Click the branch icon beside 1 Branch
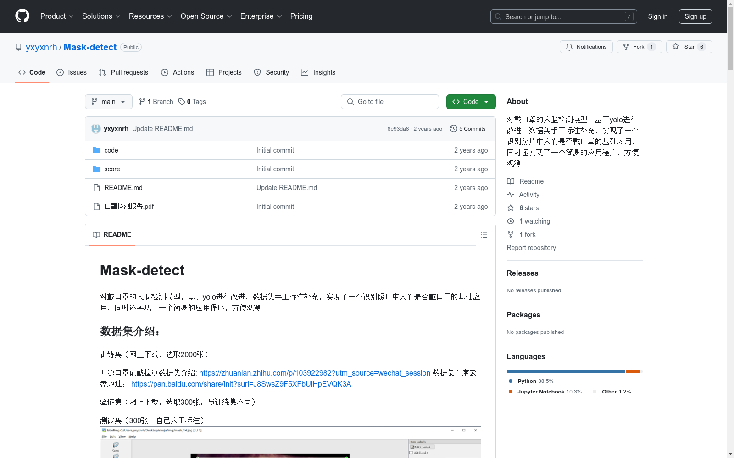 (142, 102)
